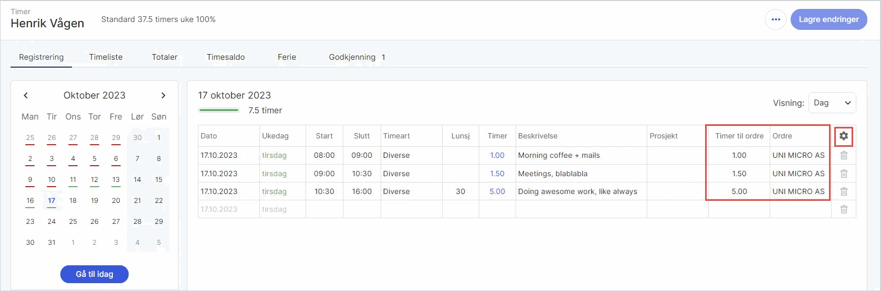Open the Timeliste tab

coord(106,57)
